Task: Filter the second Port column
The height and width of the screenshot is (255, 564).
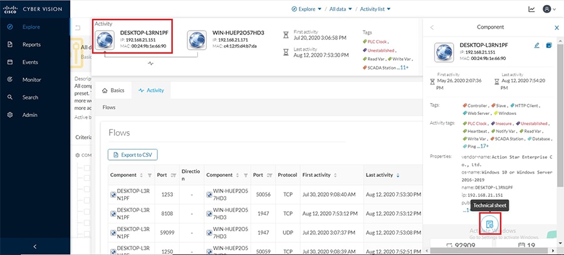Action: [269, 176]
